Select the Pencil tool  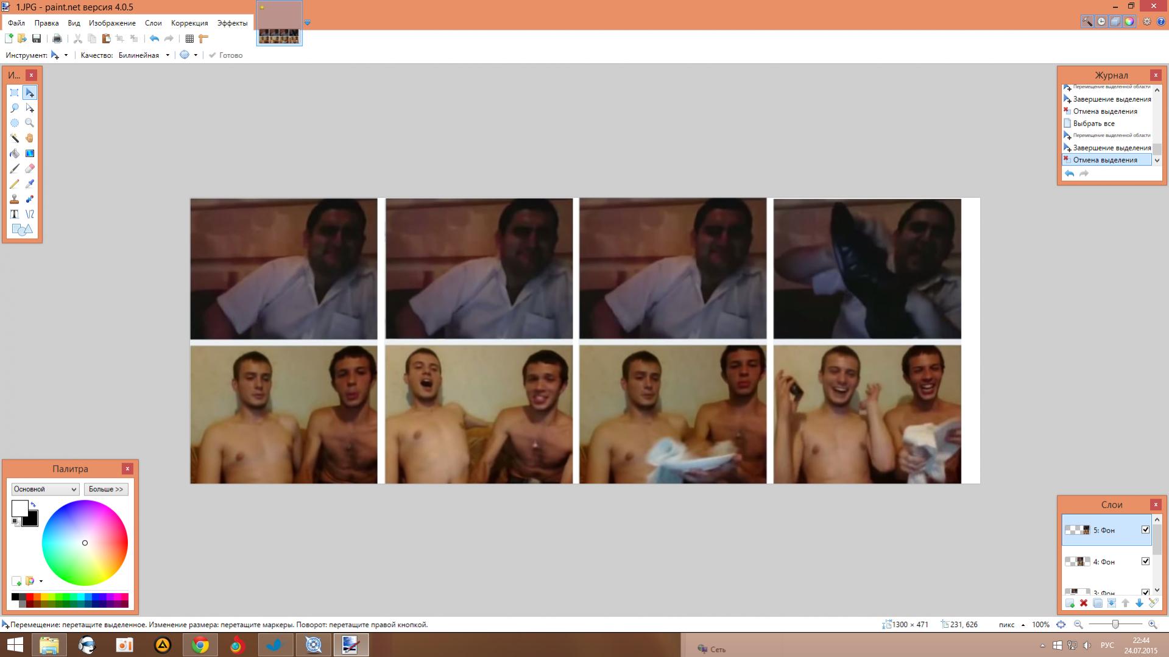15,184
